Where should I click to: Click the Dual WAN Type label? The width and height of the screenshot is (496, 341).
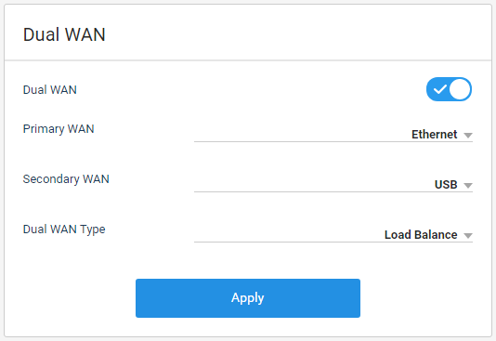pyautogui.click(x=64, y=230)
